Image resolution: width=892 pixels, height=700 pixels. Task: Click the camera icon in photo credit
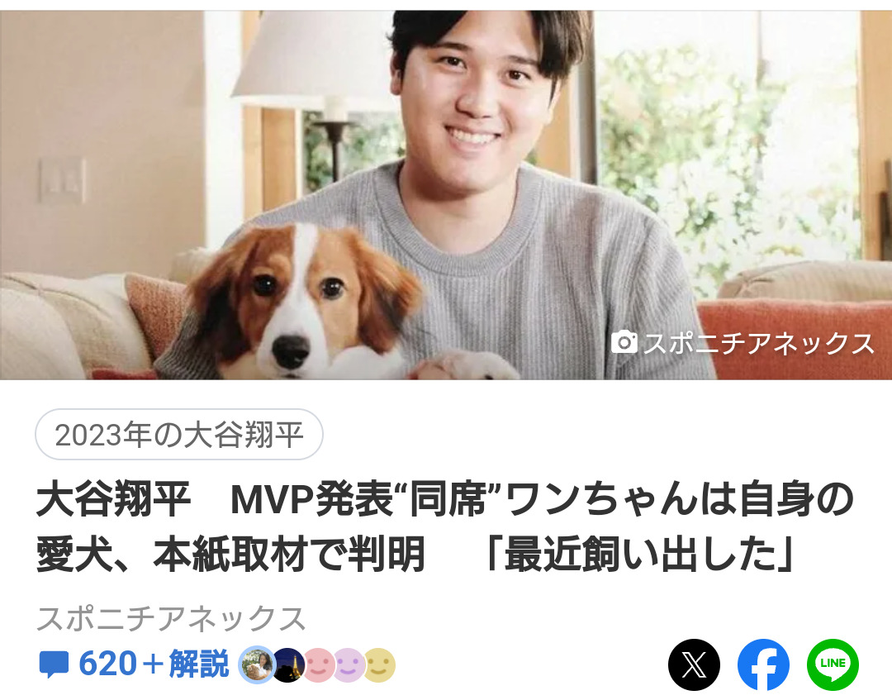(x=624, y=341)
